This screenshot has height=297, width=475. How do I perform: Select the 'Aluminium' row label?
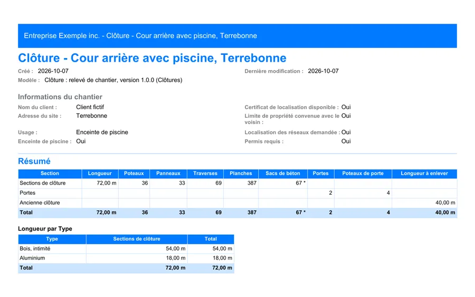click(32, 258)
